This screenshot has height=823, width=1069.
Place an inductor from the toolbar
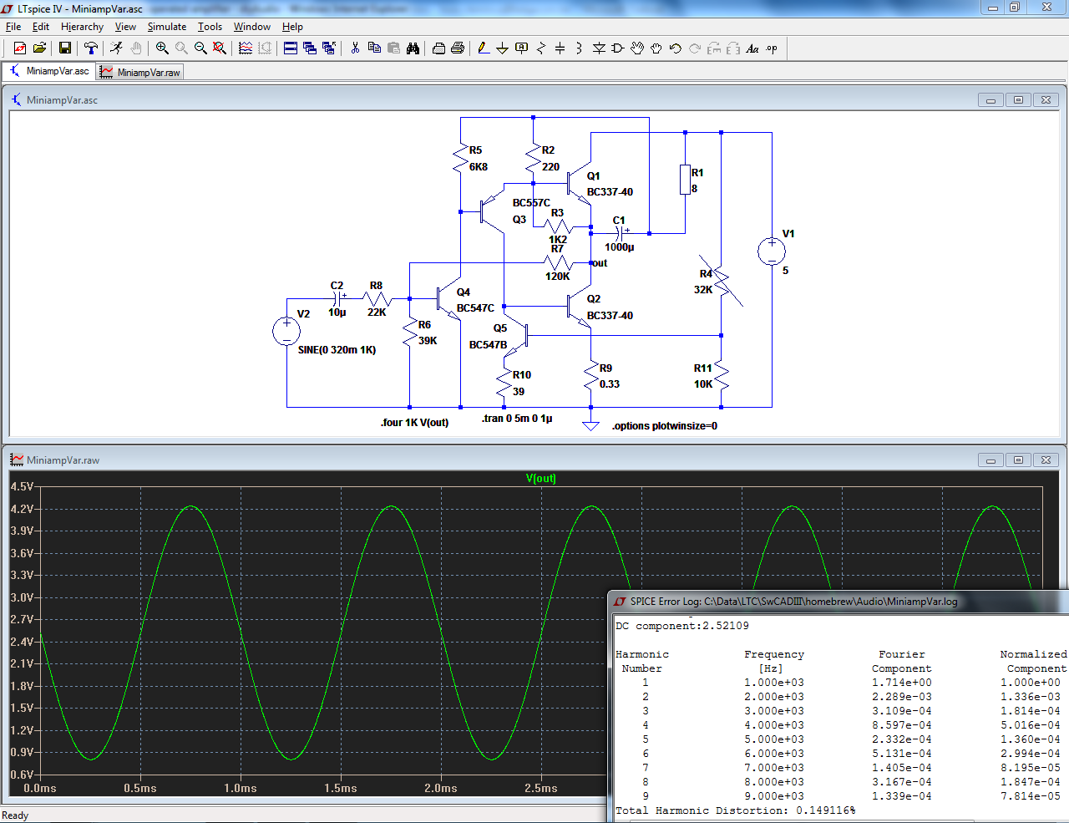coord(580,48)
